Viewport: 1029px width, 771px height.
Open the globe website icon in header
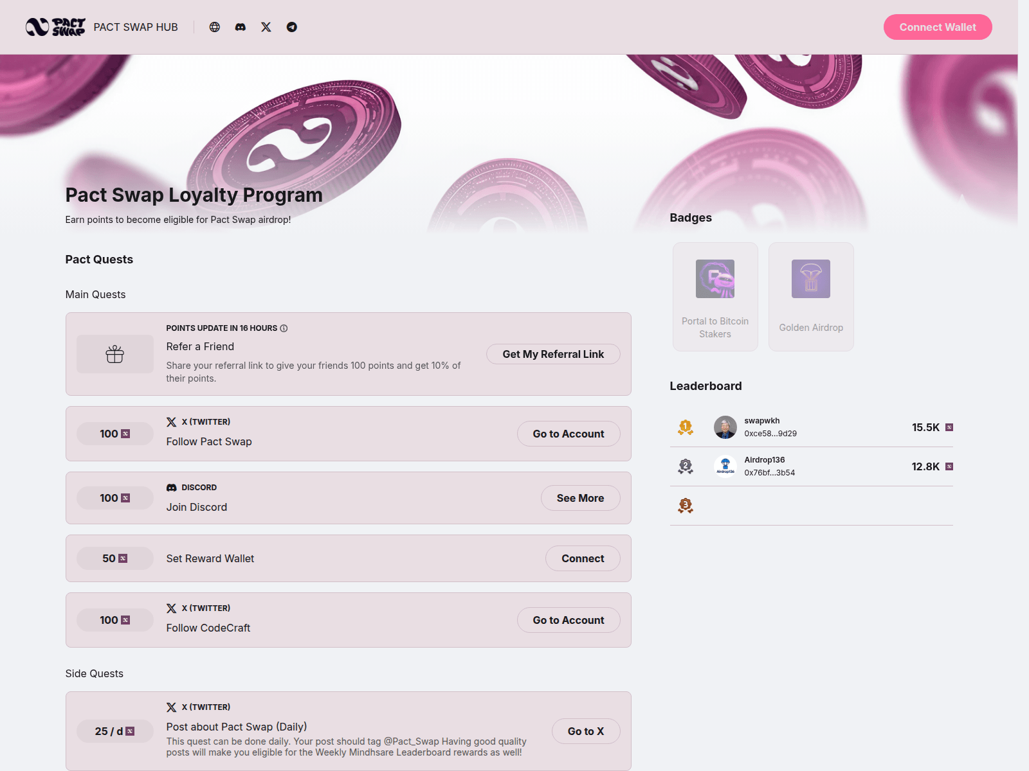[215, 27]
